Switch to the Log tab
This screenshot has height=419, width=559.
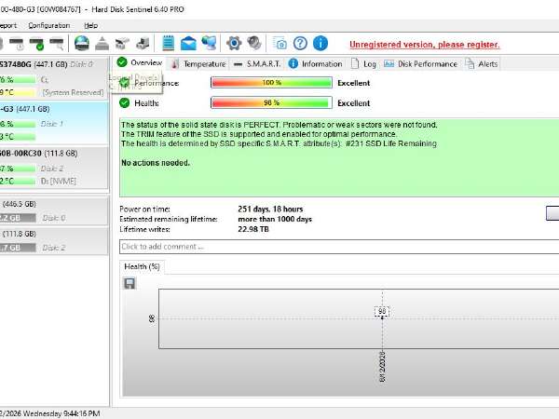tap(364, 63)
